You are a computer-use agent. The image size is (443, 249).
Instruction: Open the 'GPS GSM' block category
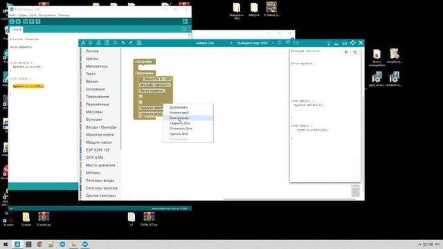[x=100, y=158]
